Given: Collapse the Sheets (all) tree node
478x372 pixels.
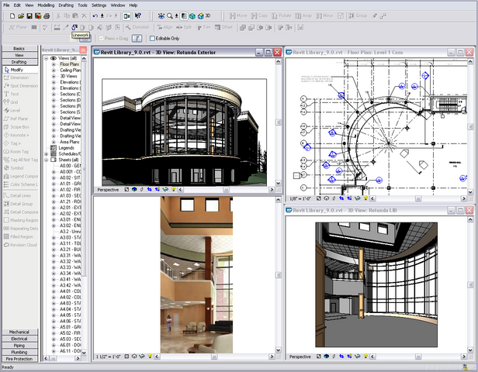Looking at the screenshot, I should pyautogui.click(x=47, y=160).
